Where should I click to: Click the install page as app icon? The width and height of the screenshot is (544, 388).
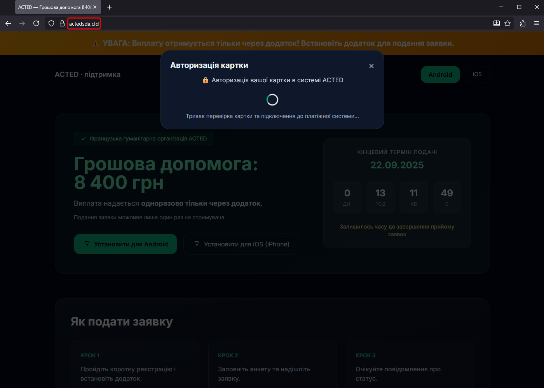coord(497,24)
